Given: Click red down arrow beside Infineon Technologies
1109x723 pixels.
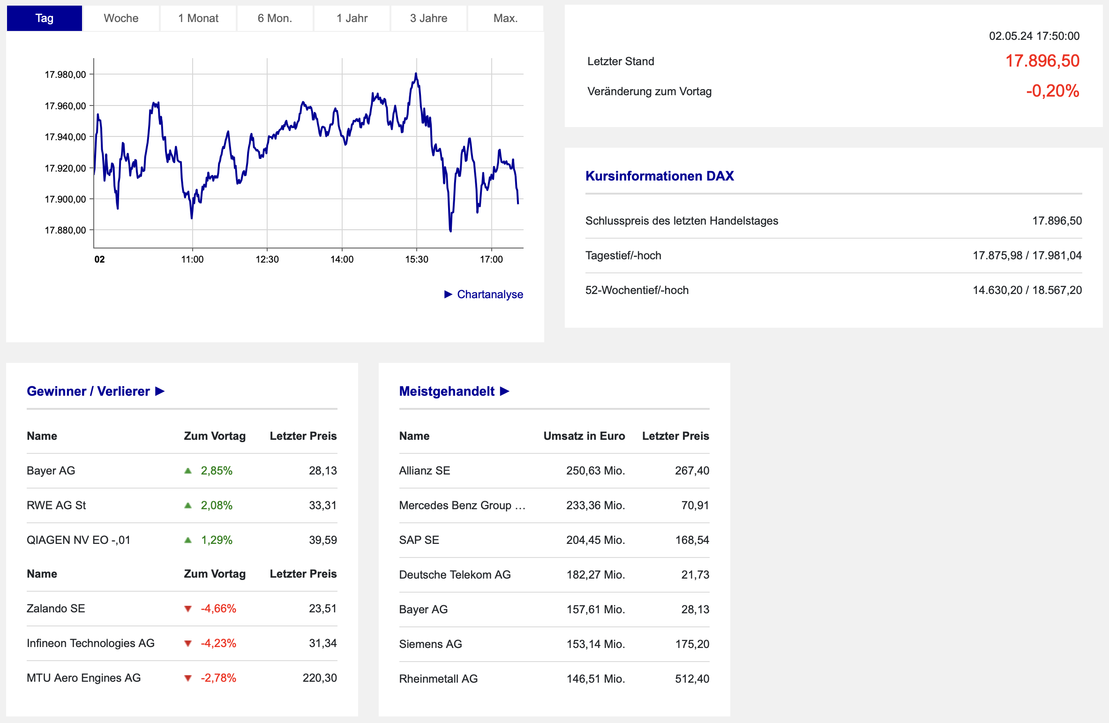Looking at the screenshot, I should (188, 643).
